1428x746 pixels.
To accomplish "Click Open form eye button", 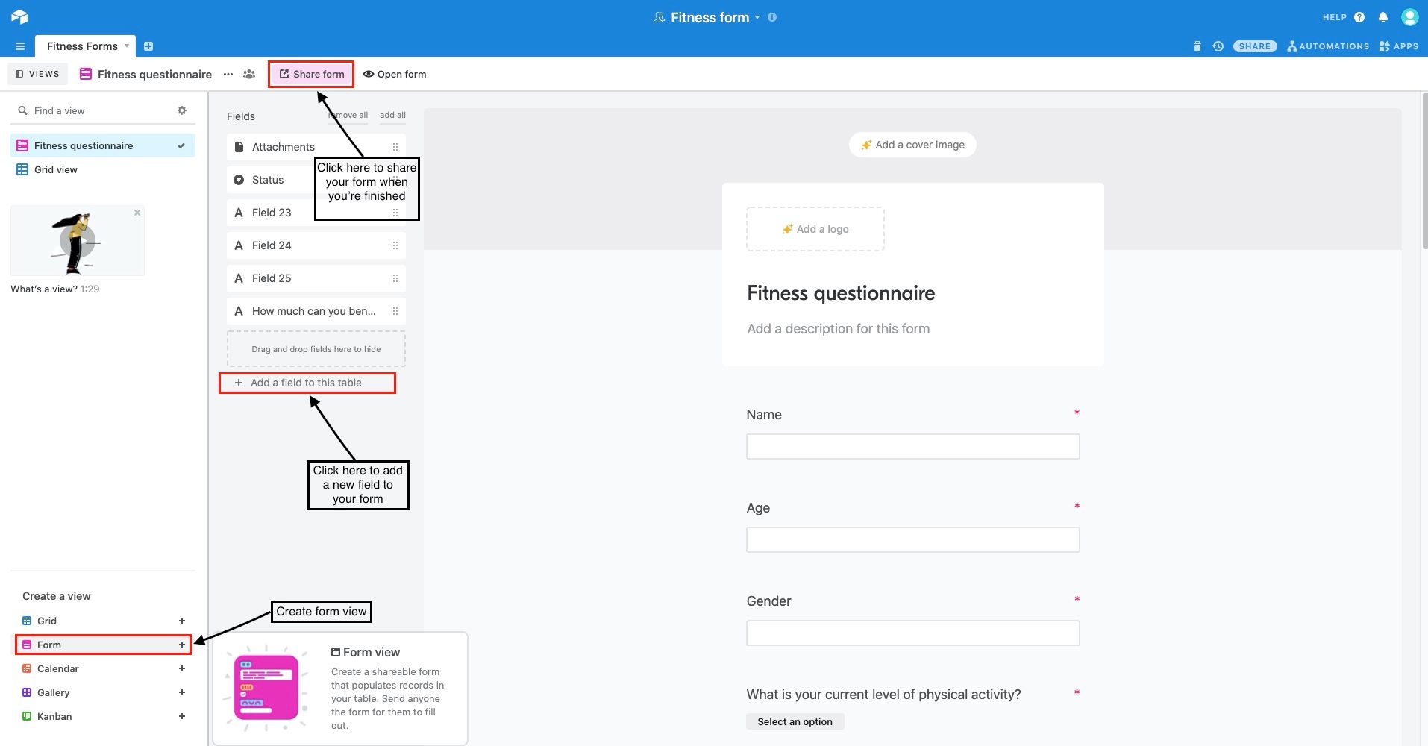I will (395, 74).
